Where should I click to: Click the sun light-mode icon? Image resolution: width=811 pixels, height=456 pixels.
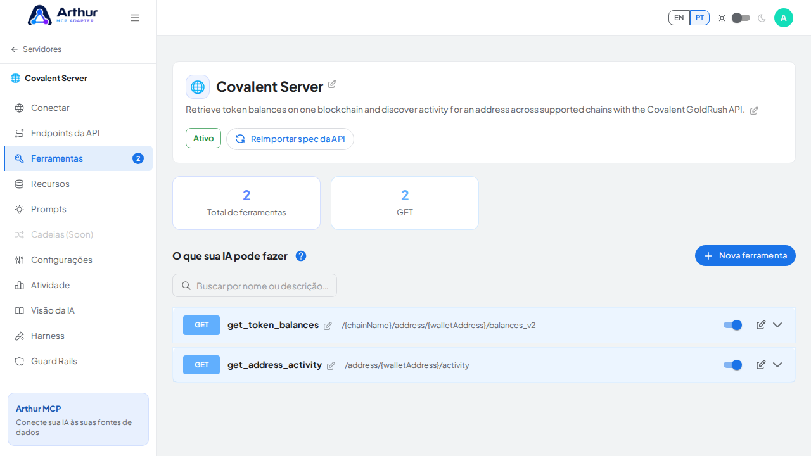point(722,18)
